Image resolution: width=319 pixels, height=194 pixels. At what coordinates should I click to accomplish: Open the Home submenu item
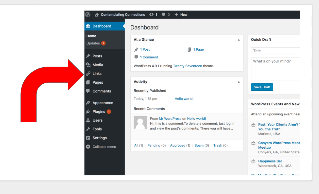point(91,36)
